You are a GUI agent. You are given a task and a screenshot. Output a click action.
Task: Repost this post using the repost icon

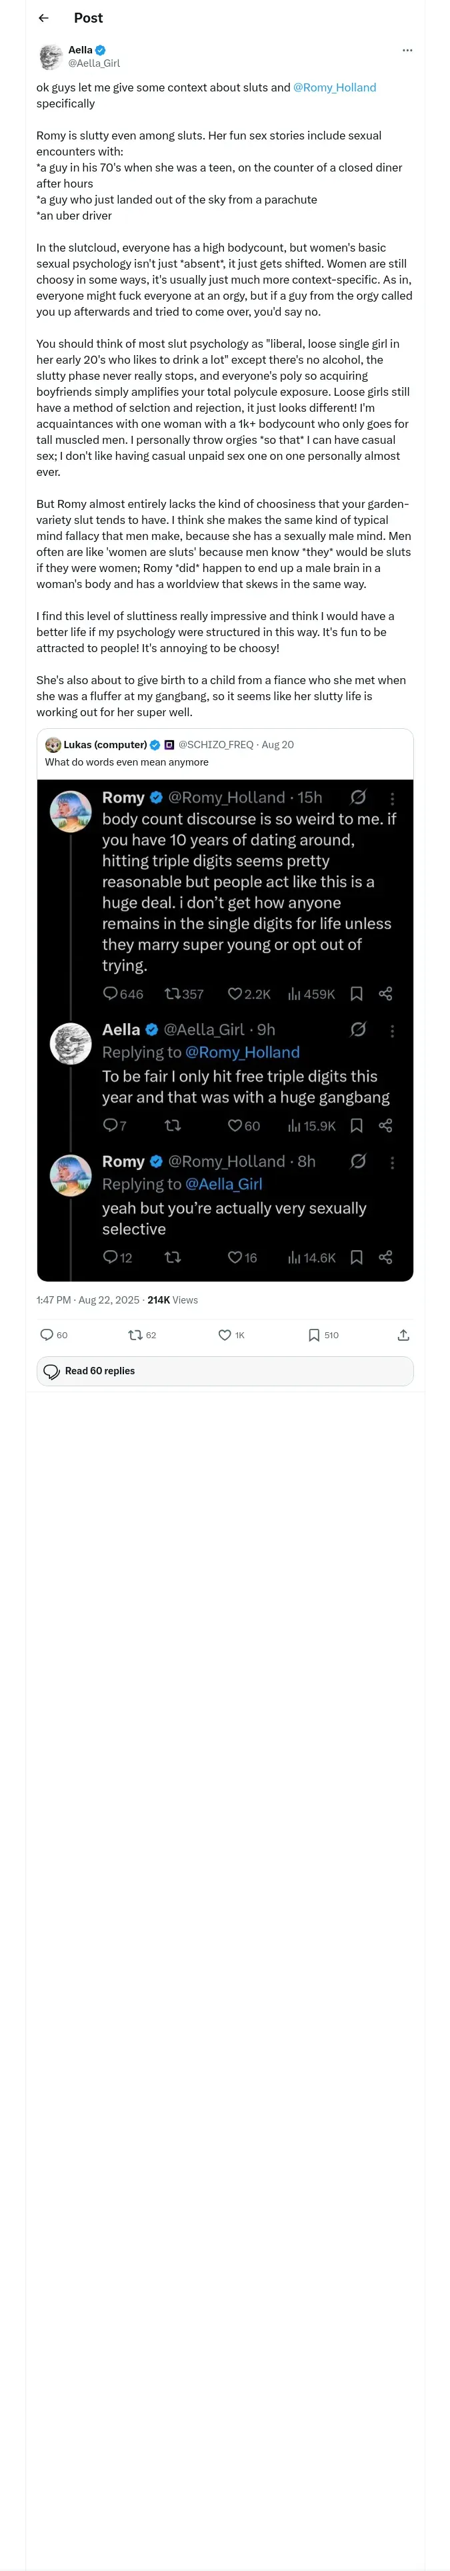tap(136, 1334)
